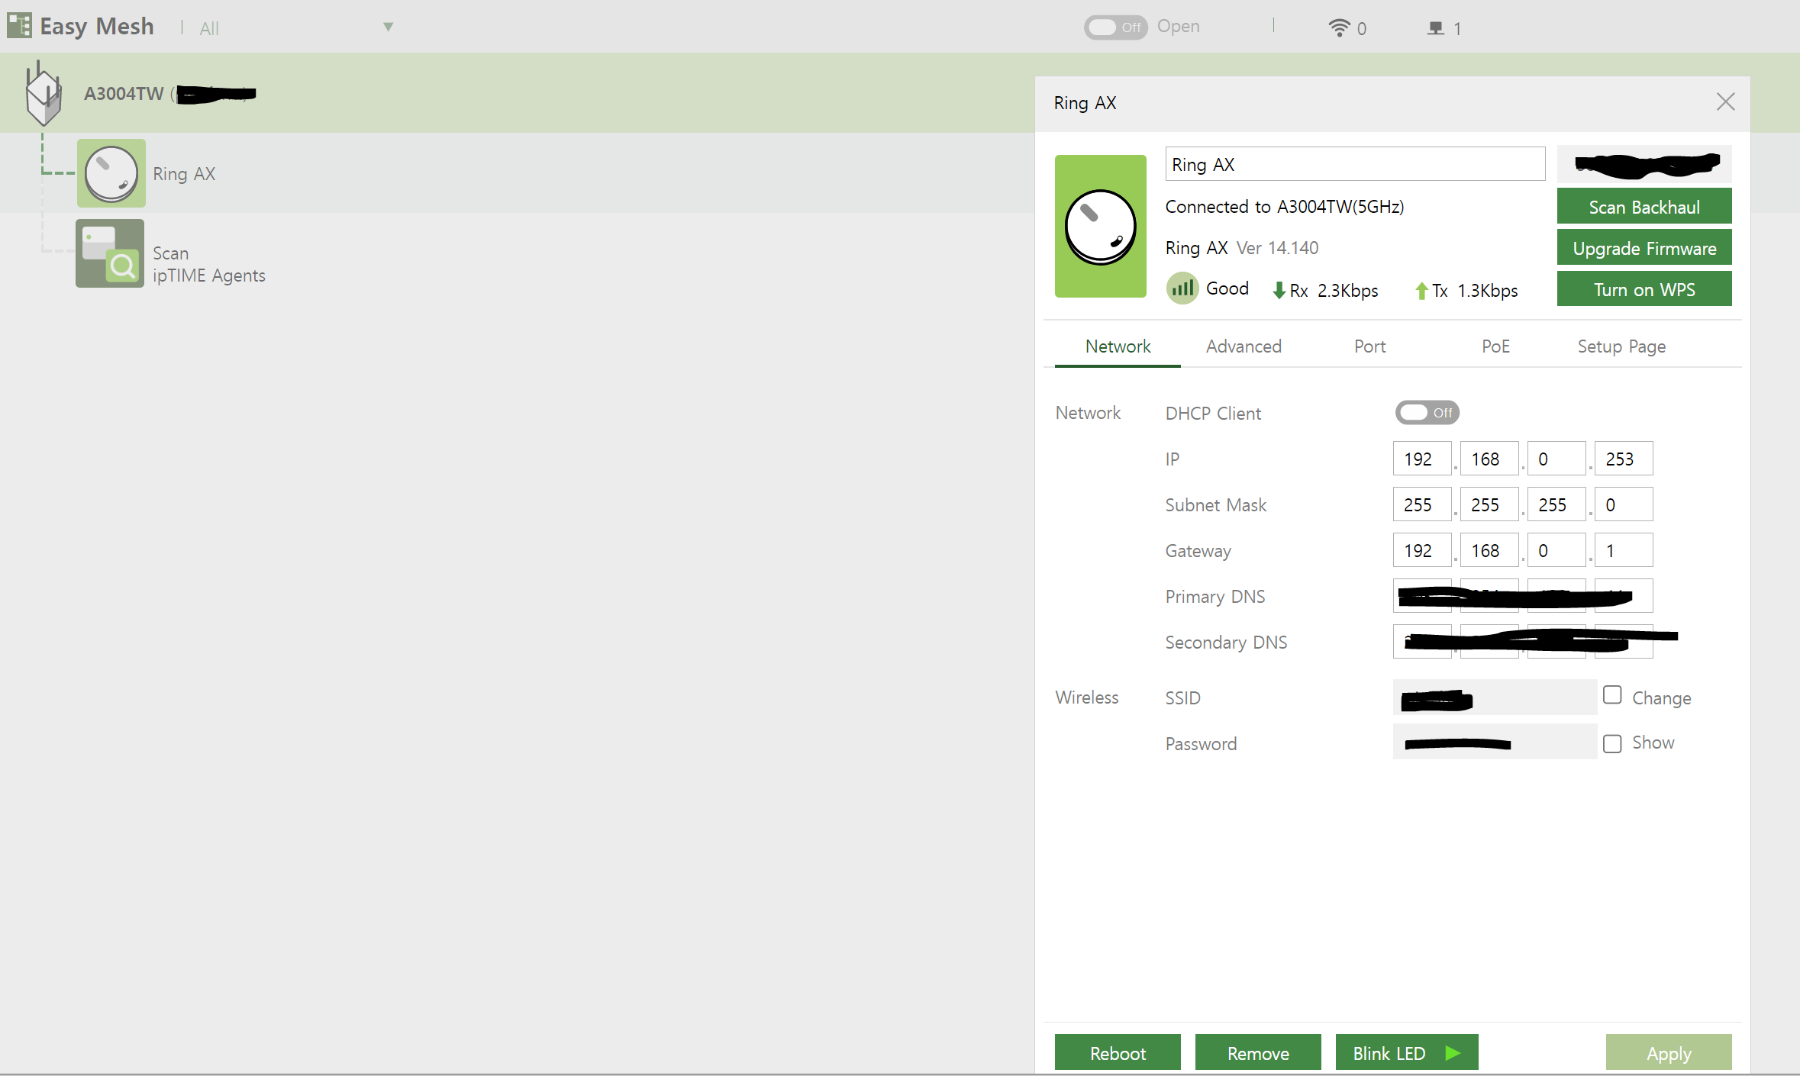Viewport: 1800px width, 1076px height.
Task: Switch to the Advanced tab
Action: coord(1244,346)
